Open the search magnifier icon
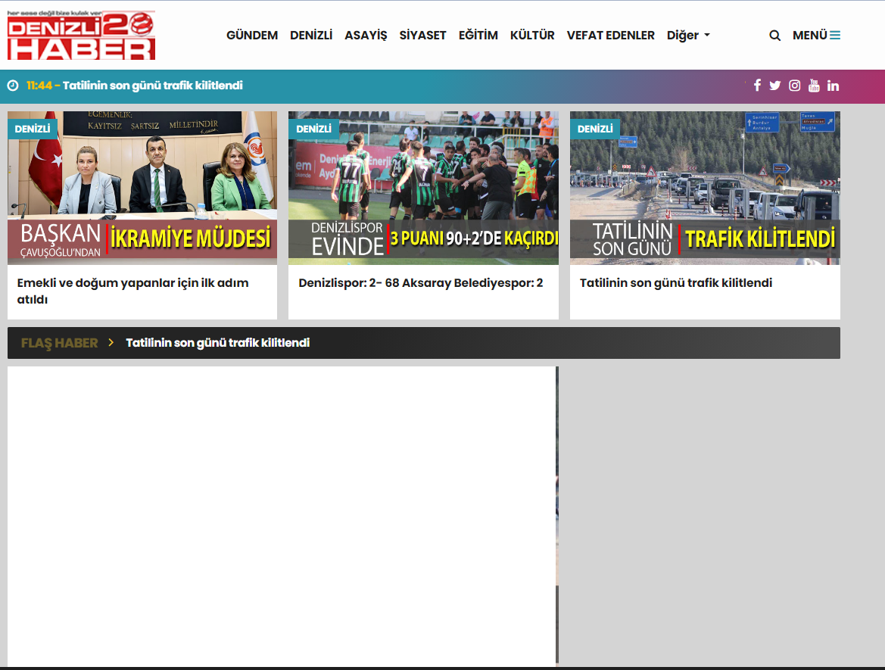The height and width of the screenshot is (670, 885). tap(775, 36)
